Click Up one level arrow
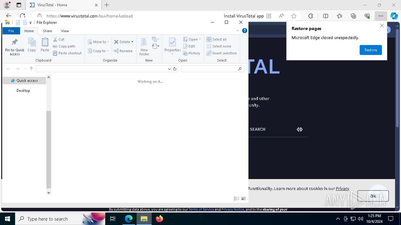 (x=31, y=69)
